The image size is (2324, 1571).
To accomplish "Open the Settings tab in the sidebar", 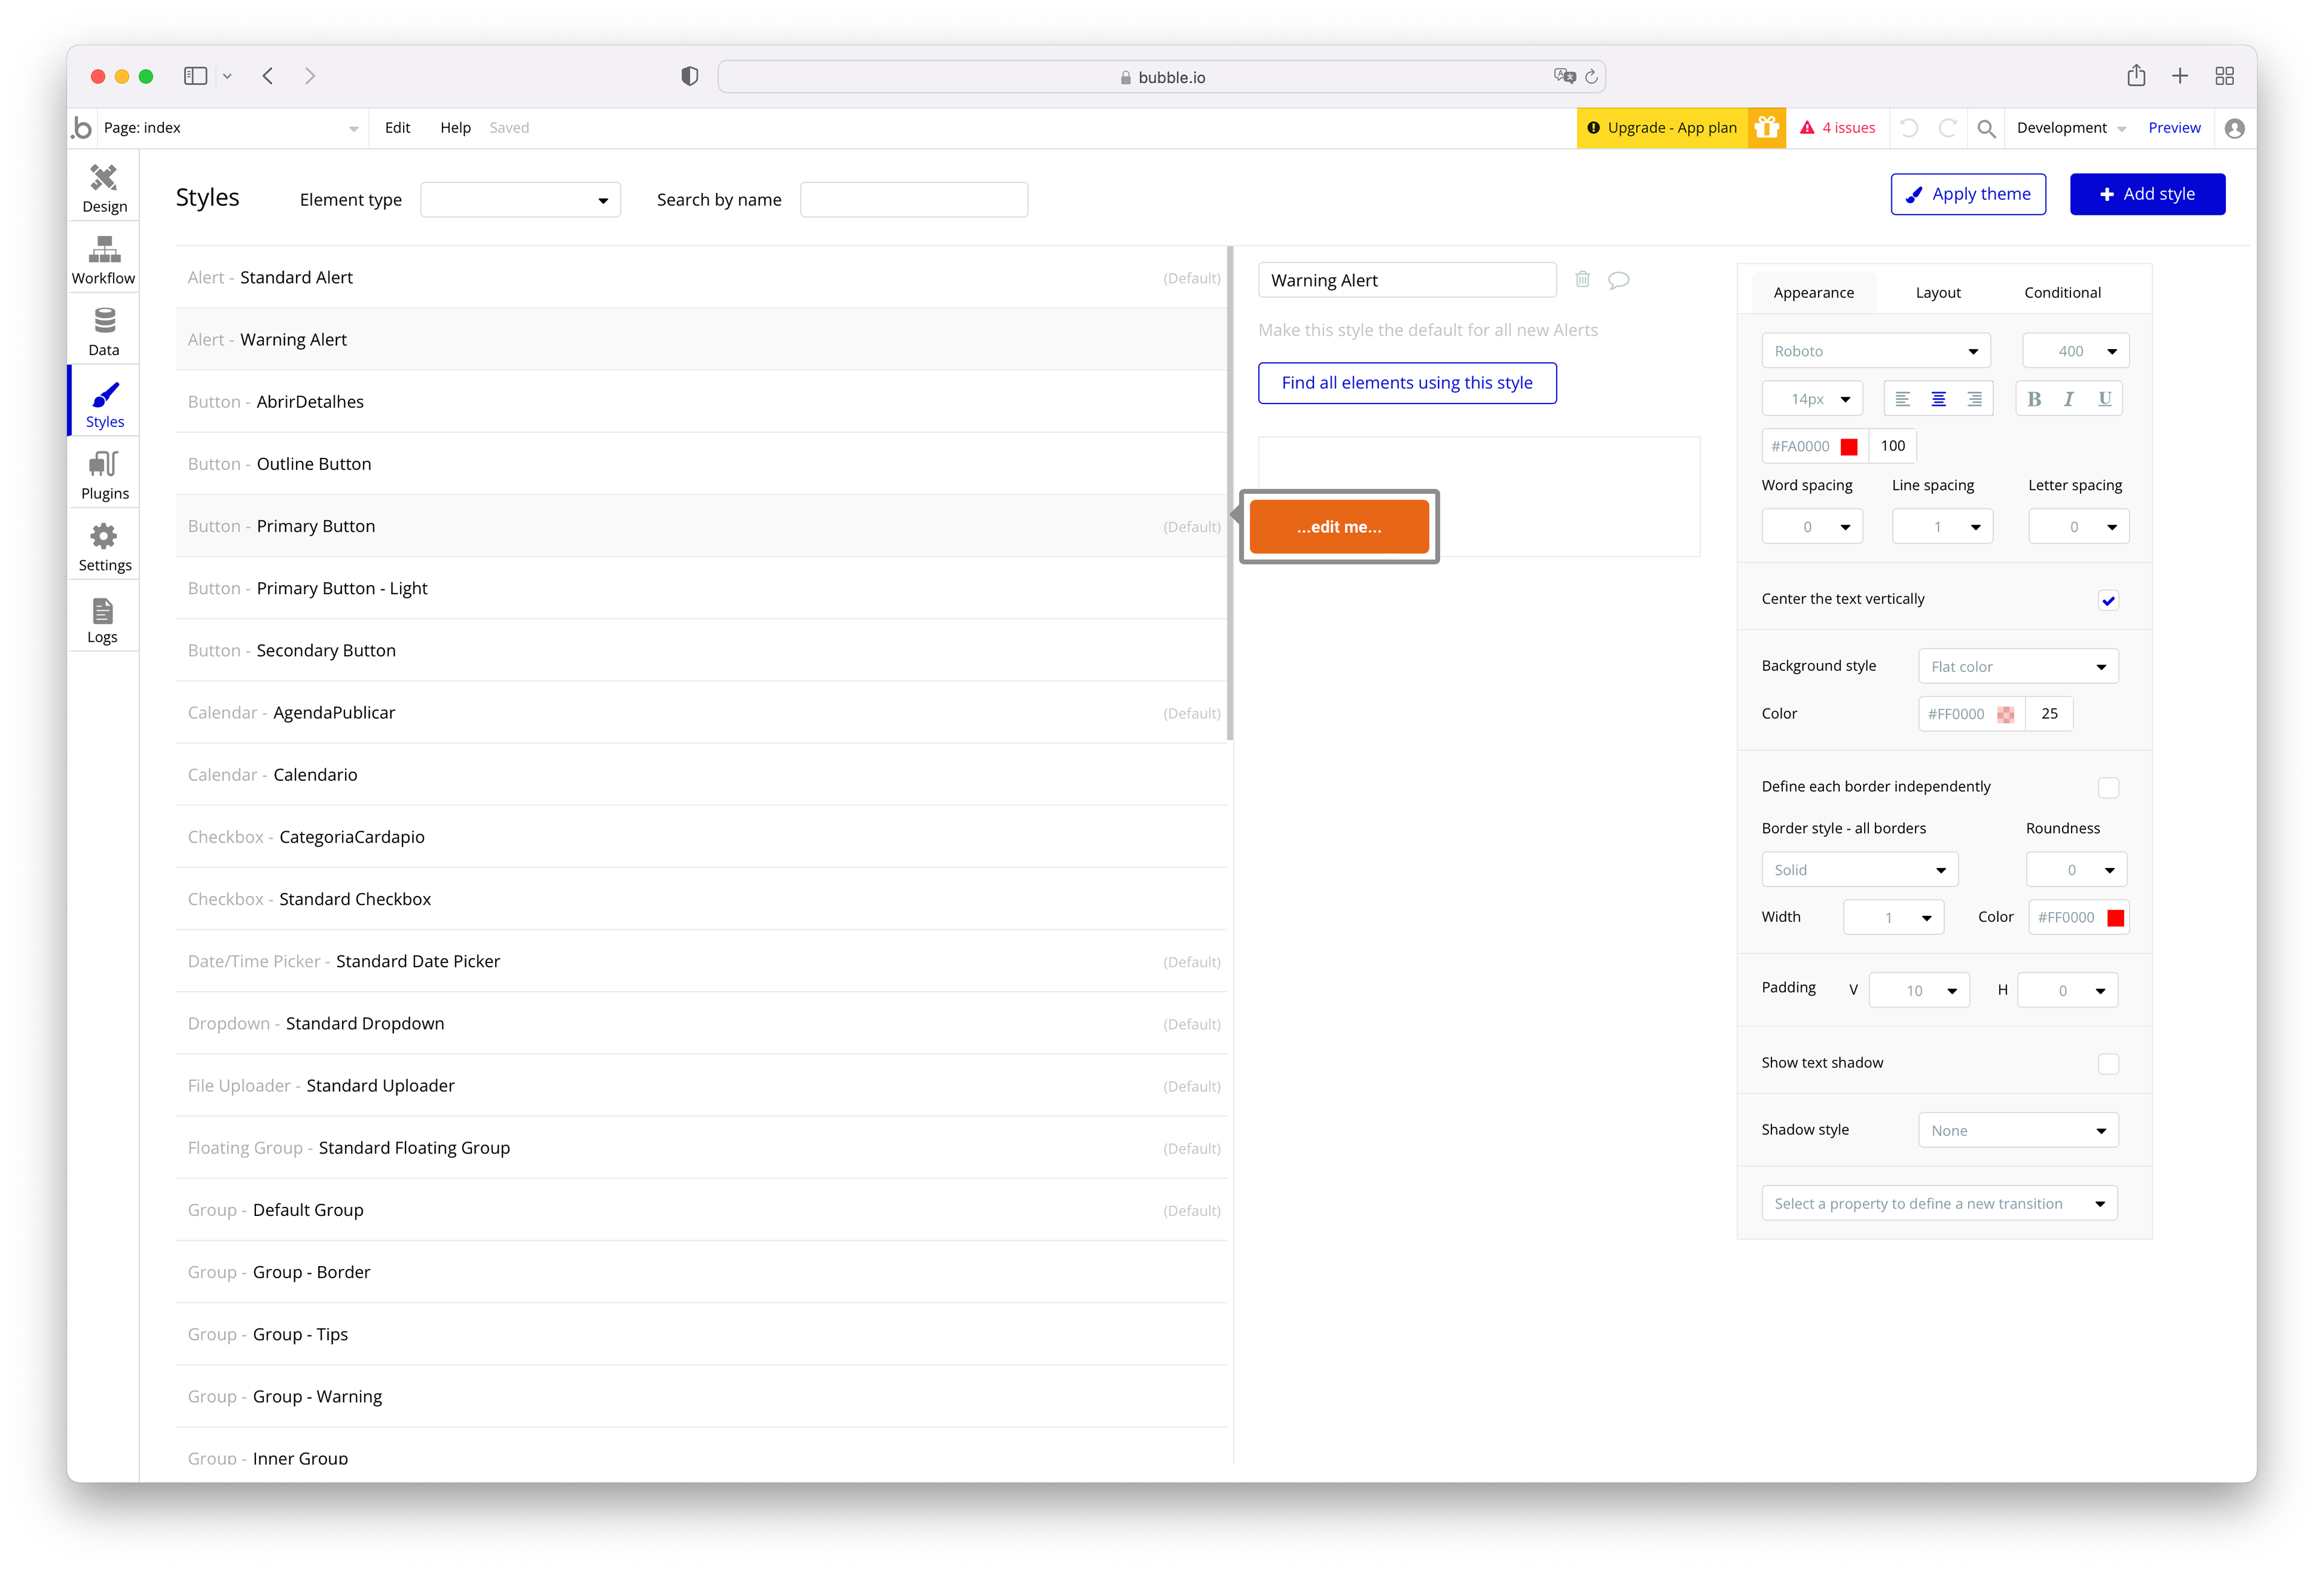I will click(104, 547).
